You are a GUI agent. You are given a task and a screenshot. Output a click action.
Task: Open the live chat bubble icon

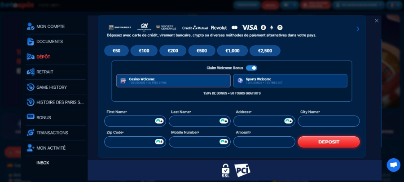pos(393,165)
